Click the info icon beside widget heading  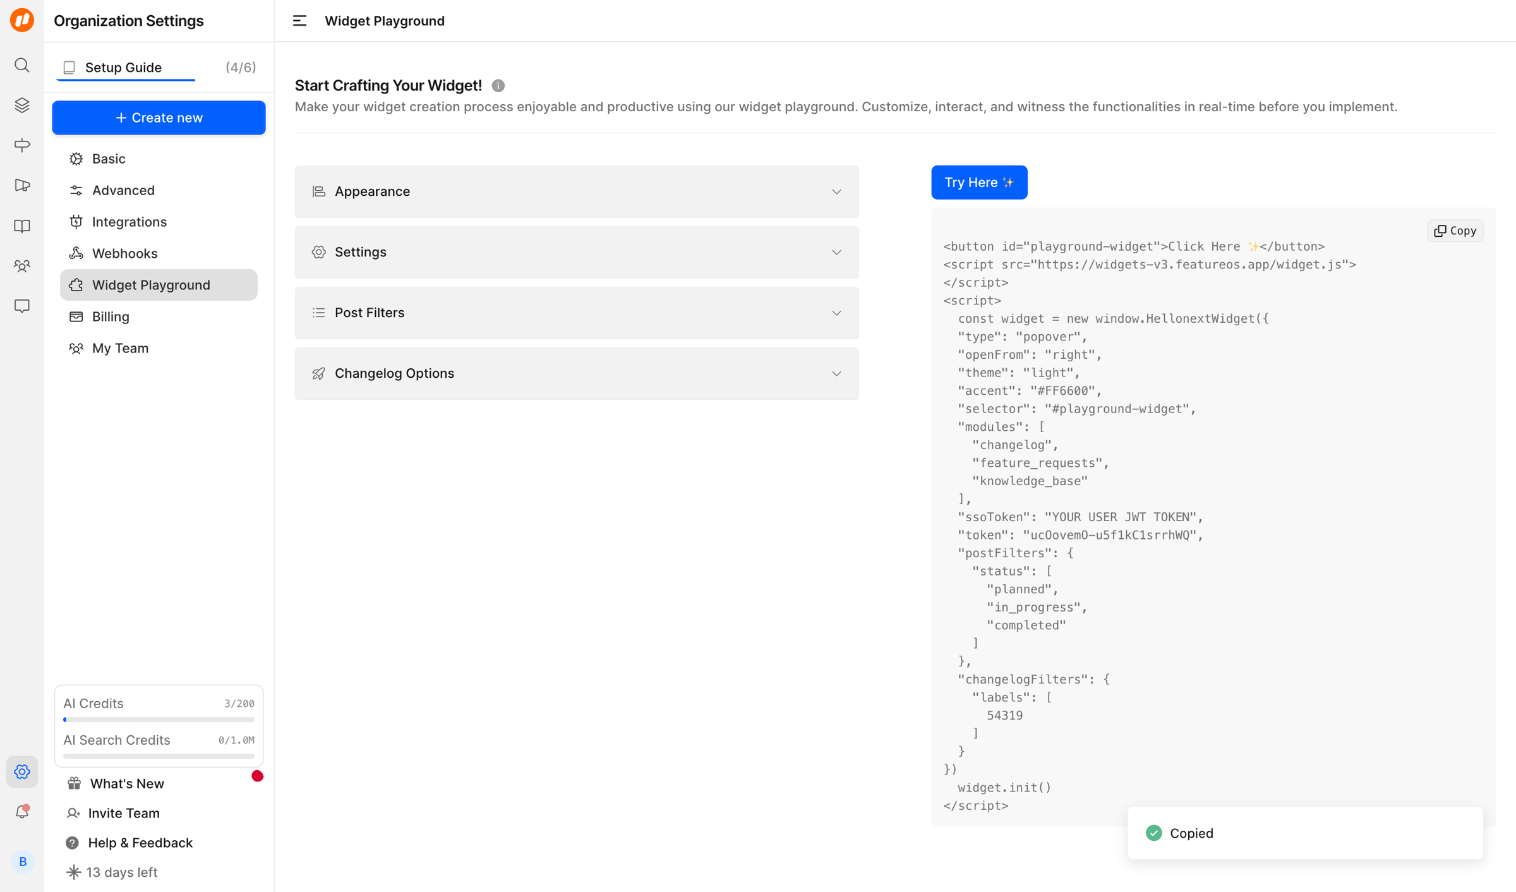pyautogui.click(x=498, y=85)
